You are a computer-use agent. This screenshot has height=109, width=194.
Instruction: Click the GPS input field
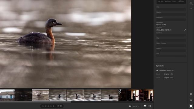[x=171, y=56]
